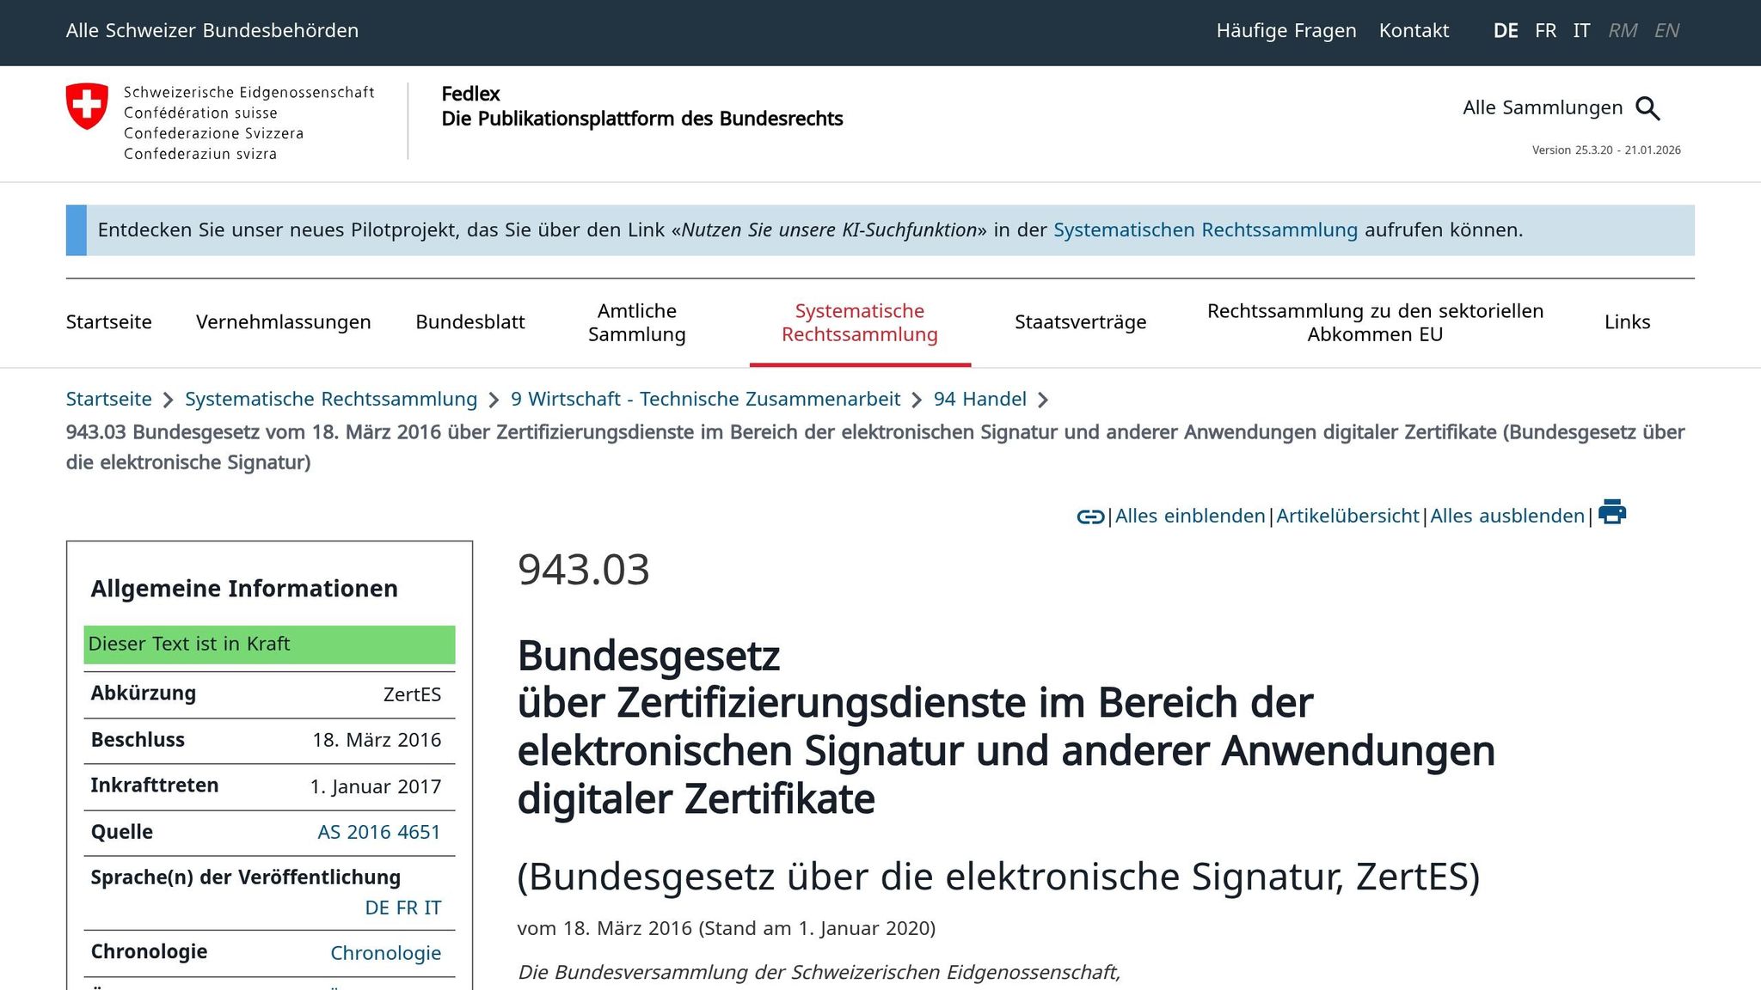Click the search magnifier icon
The width and height of the screenshot is (1761, 990).
coord(1647,108)
